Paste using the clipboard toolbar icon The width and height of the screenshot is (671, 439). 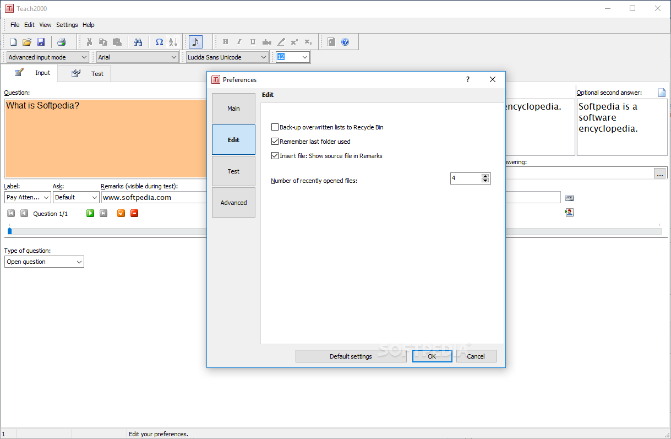tap(117, 42)
